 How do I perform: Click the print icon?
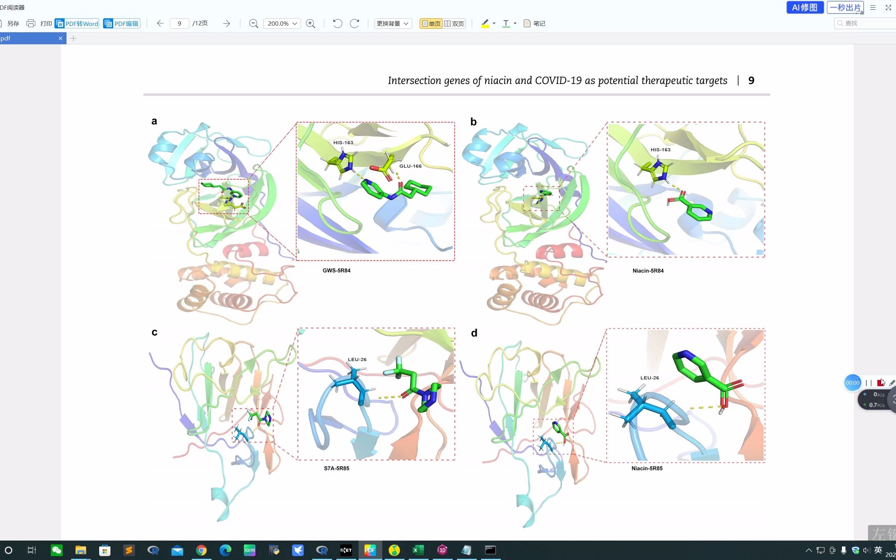click(x=31, y=23)
